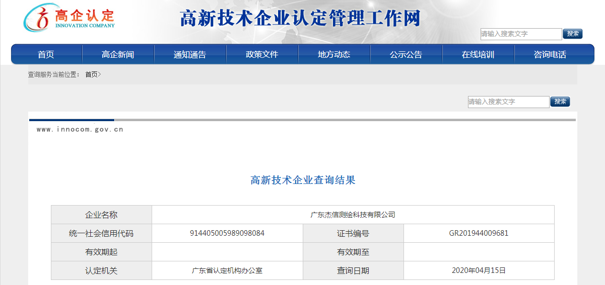Open the 首页 navigation menu item
This screenshot has width=605, height=285.
click(x=46, y=54)
